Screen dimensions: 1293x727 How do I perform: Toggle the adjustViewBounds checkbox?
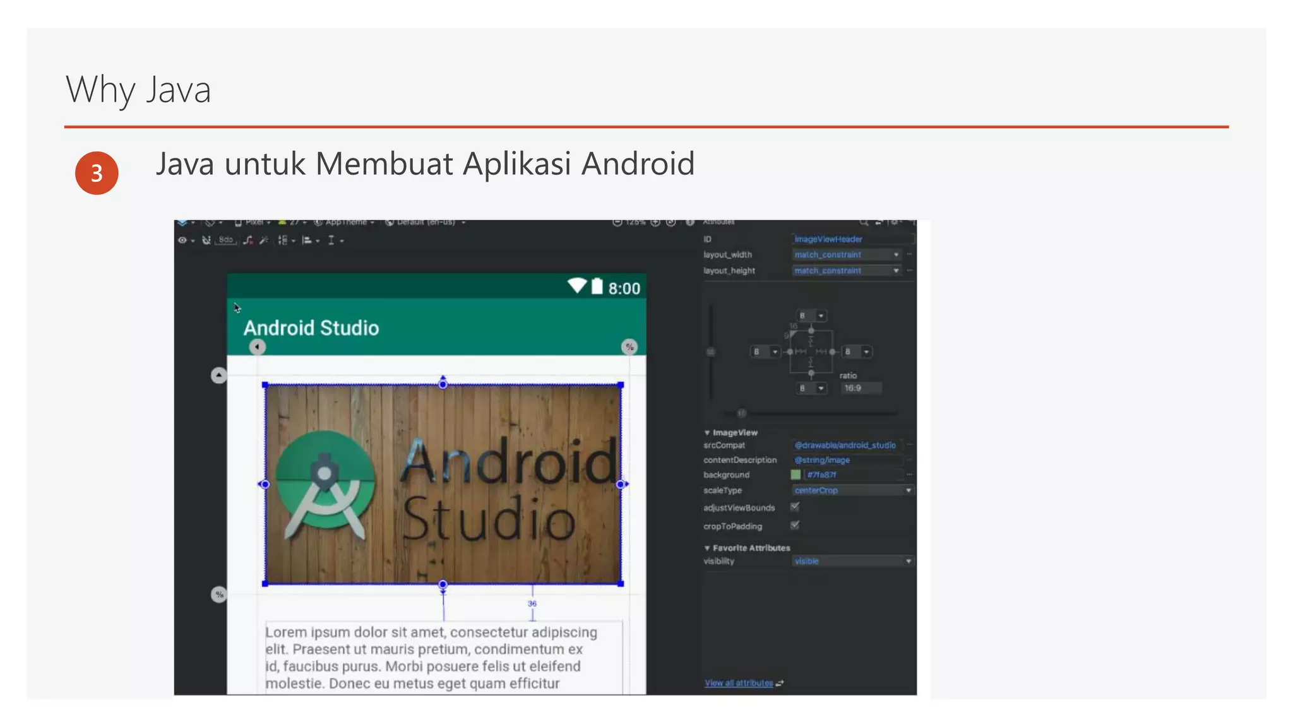795,507
